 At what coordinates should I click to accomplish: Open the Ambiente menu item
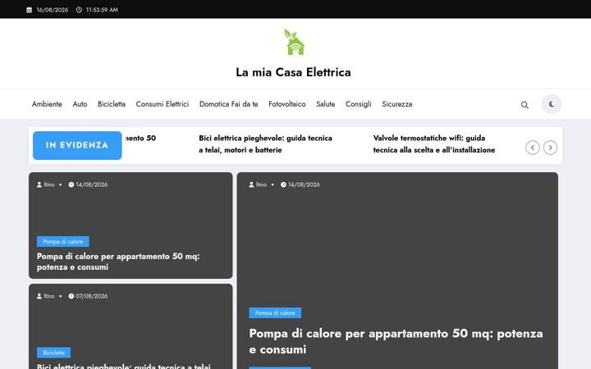[x=47, y=104]
